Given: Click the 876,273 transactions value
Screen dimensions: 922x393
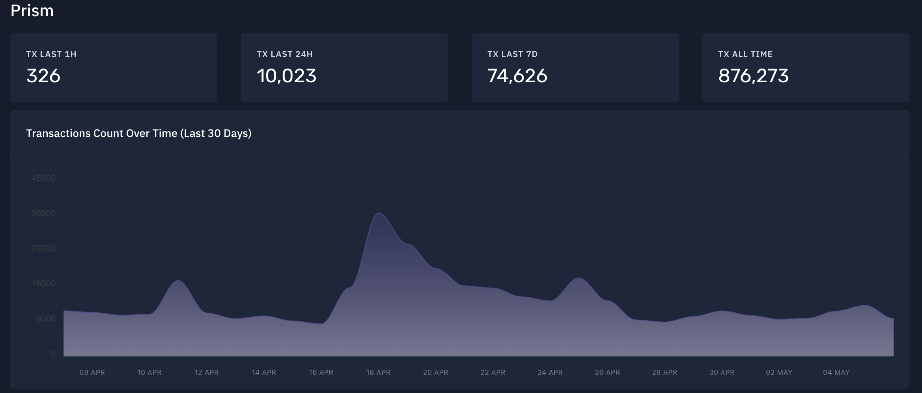Looking at the screenshot, I should (753, 76).
